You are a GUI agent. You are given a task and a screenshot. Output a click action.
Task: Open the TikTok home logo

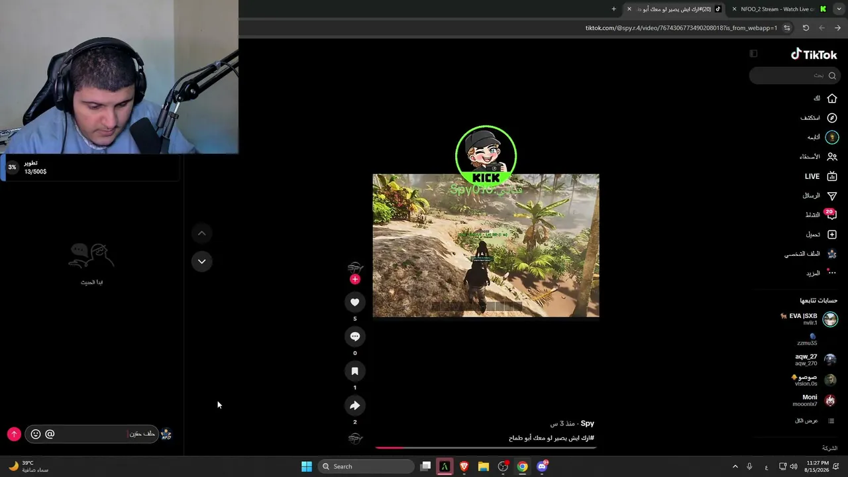click(814, 54)
